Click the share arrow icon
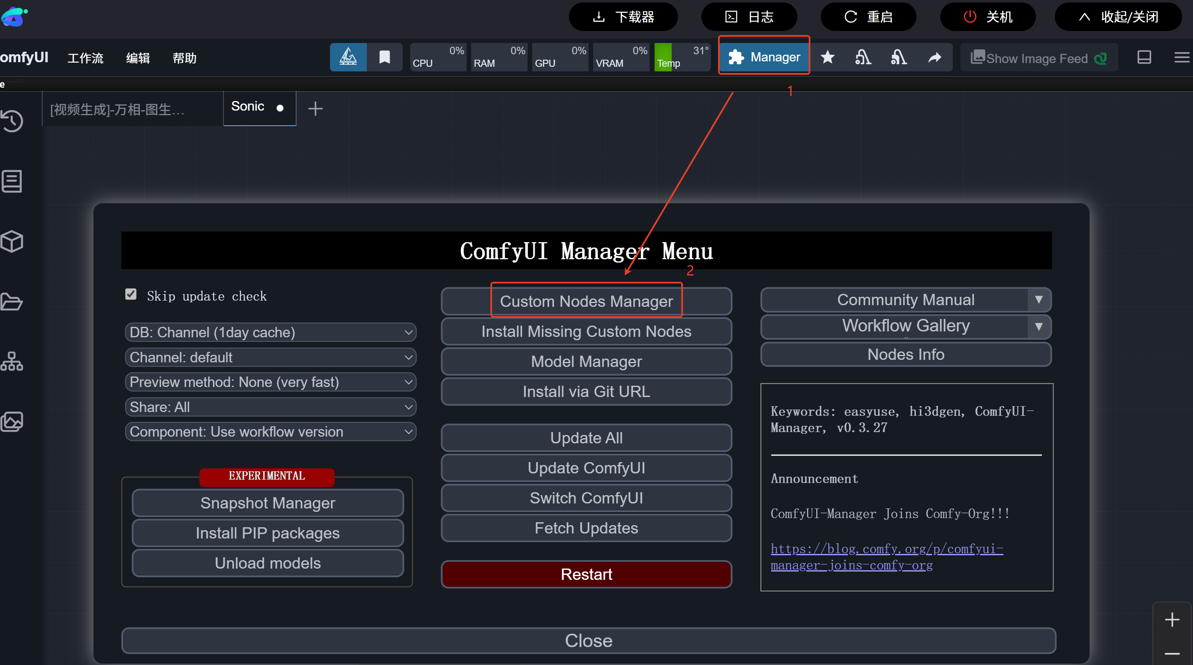This screenshot has height=665, width=1193. [x=934, y=57]
